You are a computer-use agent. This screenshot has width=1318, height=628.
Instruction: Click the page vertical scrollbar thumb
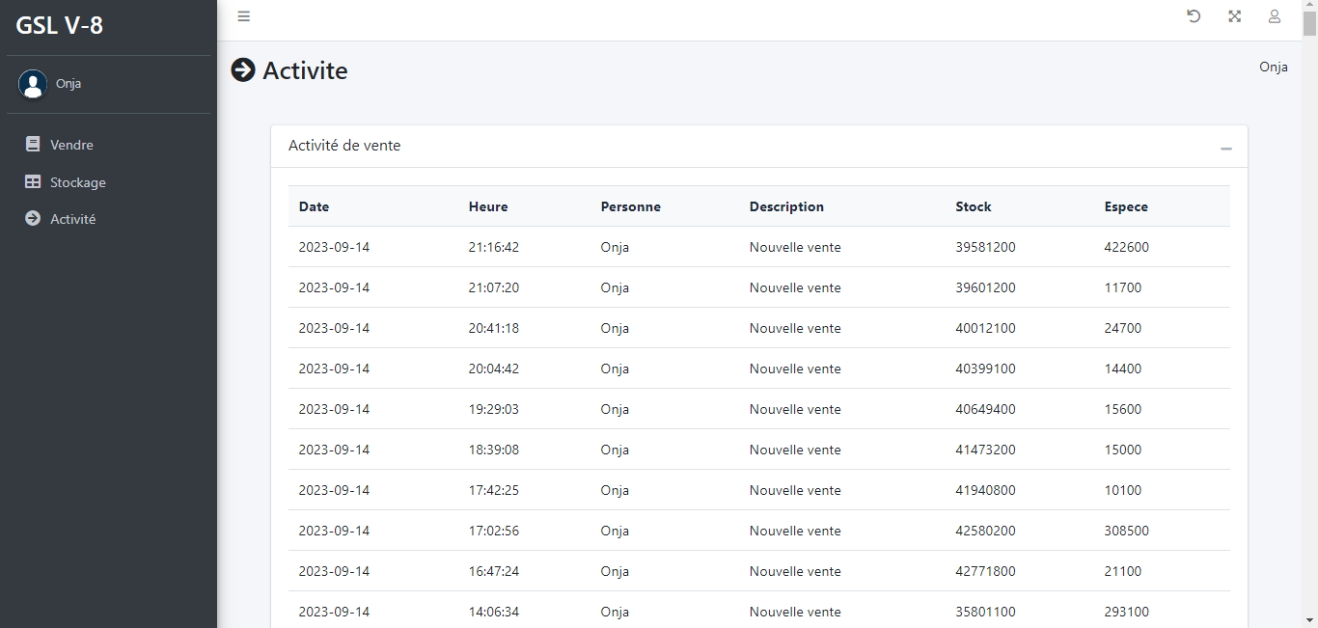tap(1309, 21)
